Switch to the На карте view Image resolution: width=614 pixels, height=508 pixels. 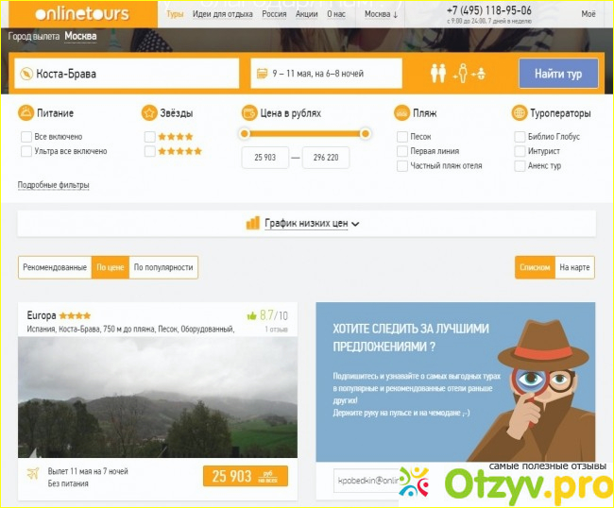(x=574, y=268)
